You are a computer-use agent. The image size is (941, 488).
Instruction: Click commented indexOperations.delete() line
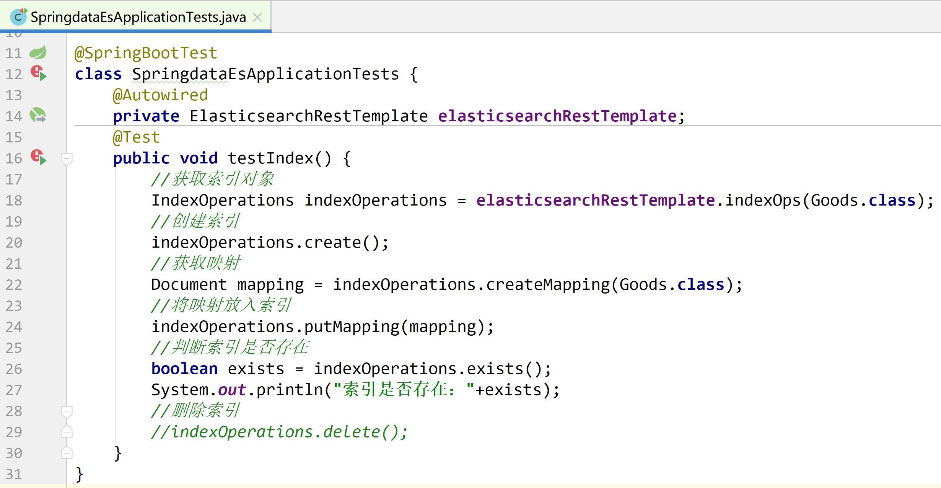click(280, 432)
